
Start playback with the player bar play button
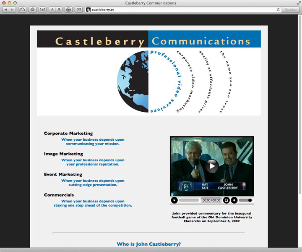coord(174,200)
